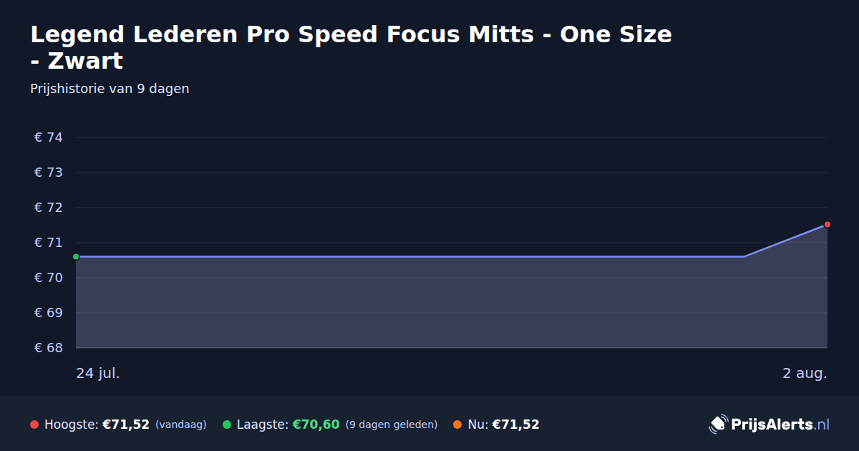Screen dimensions: 859x451
Task: Click the € 72 axis label
Action: (x=49, y=208)
